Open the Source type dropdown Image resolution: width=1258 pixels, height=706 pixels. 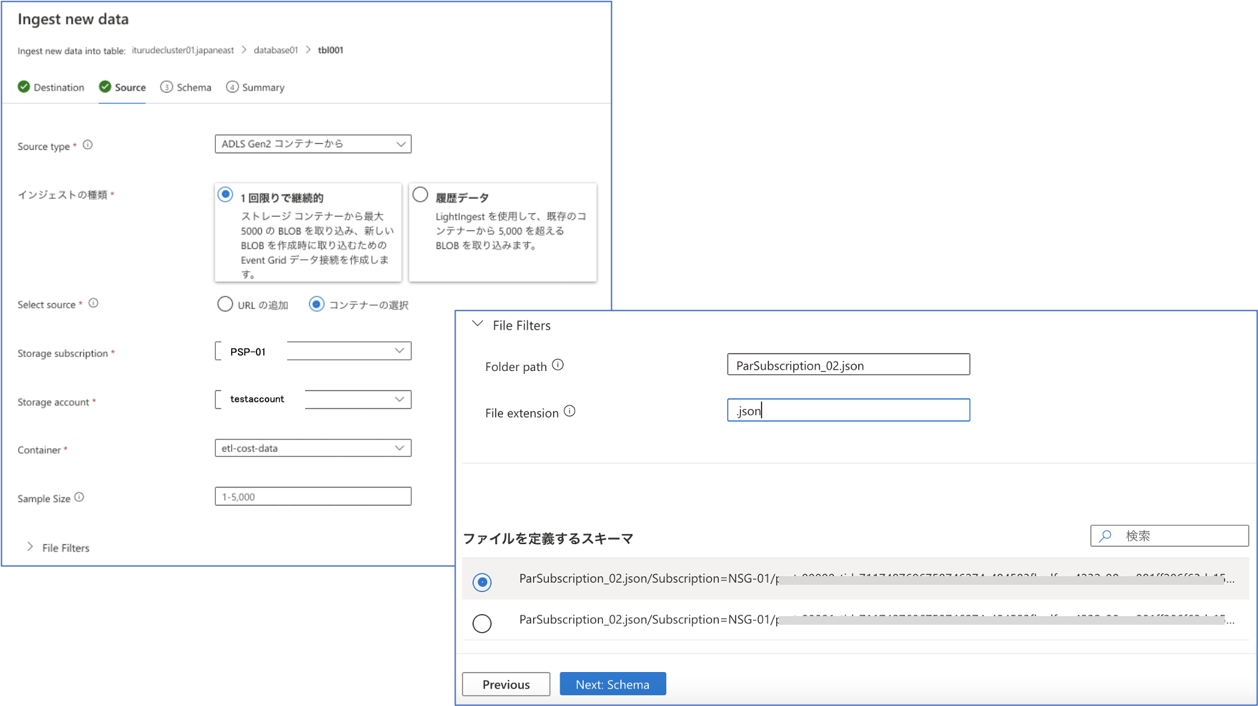313,144
